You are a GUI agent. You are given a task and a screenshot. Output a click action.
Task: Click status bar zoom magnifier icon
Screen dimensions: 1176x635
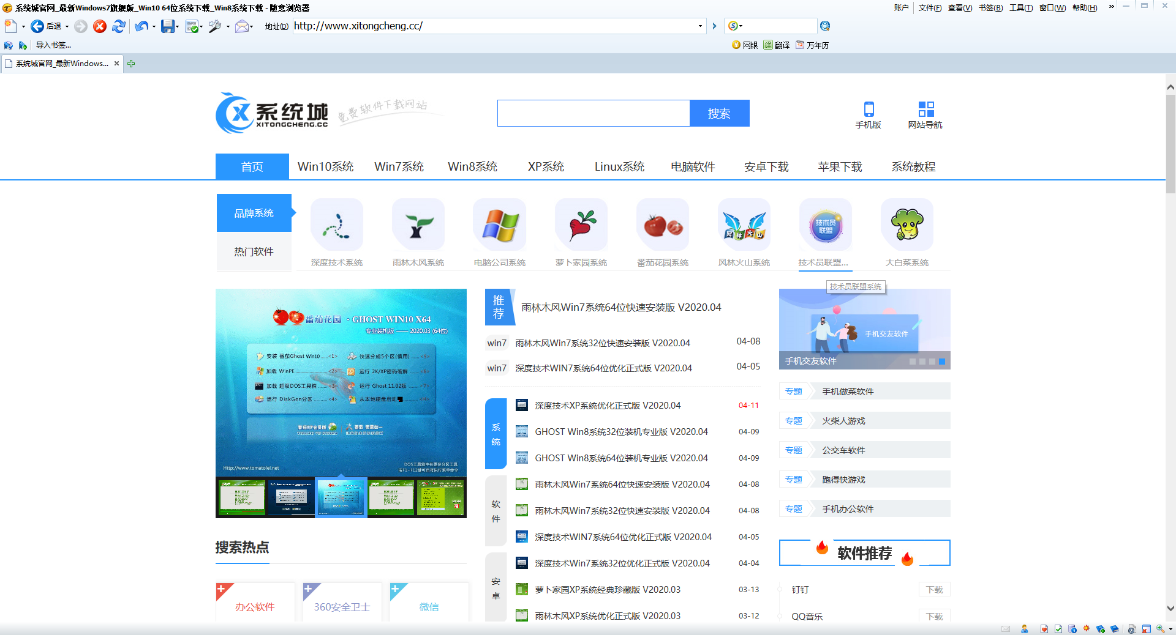coord(1161,629)
